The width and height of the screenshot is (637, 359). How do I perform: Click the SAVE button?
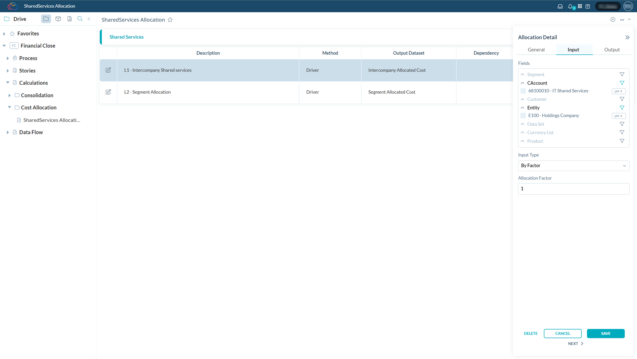click(605, 333)
